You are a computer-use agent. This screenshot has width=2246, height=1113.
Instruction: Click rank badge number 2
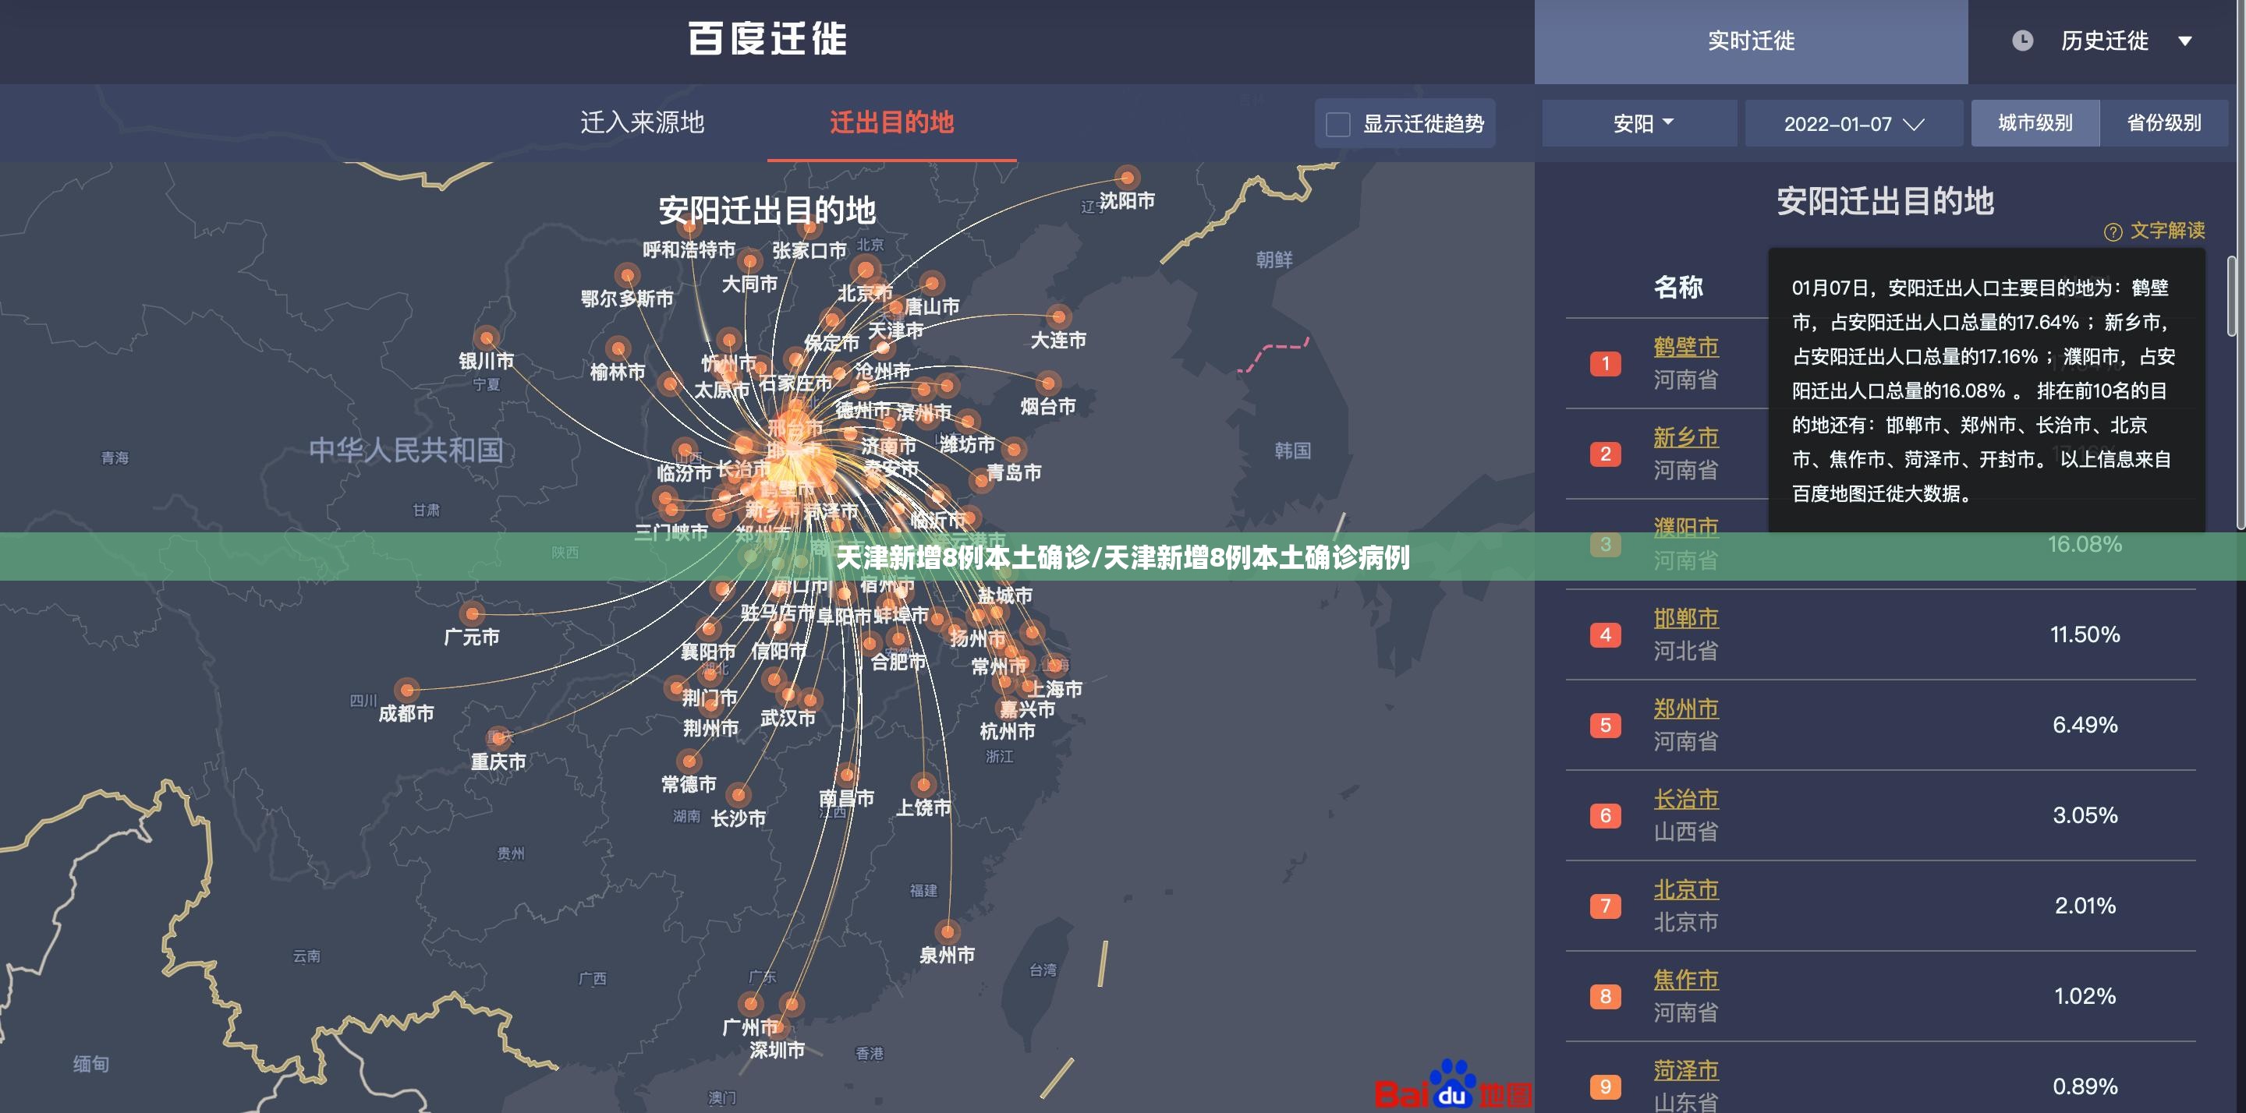coord(1605,454)
